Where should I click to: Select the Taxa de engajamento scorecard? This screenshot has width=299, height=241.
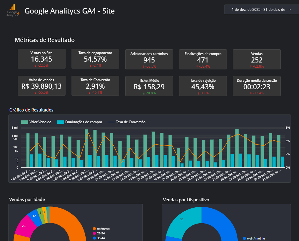95,59
